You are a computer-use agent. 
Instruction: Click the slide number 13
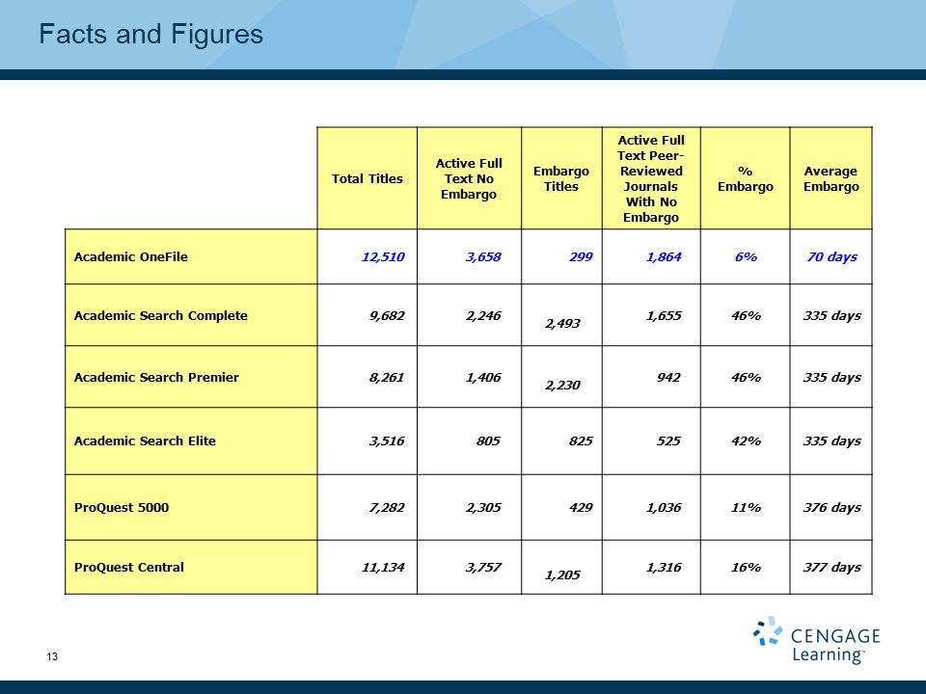[52, 656]
